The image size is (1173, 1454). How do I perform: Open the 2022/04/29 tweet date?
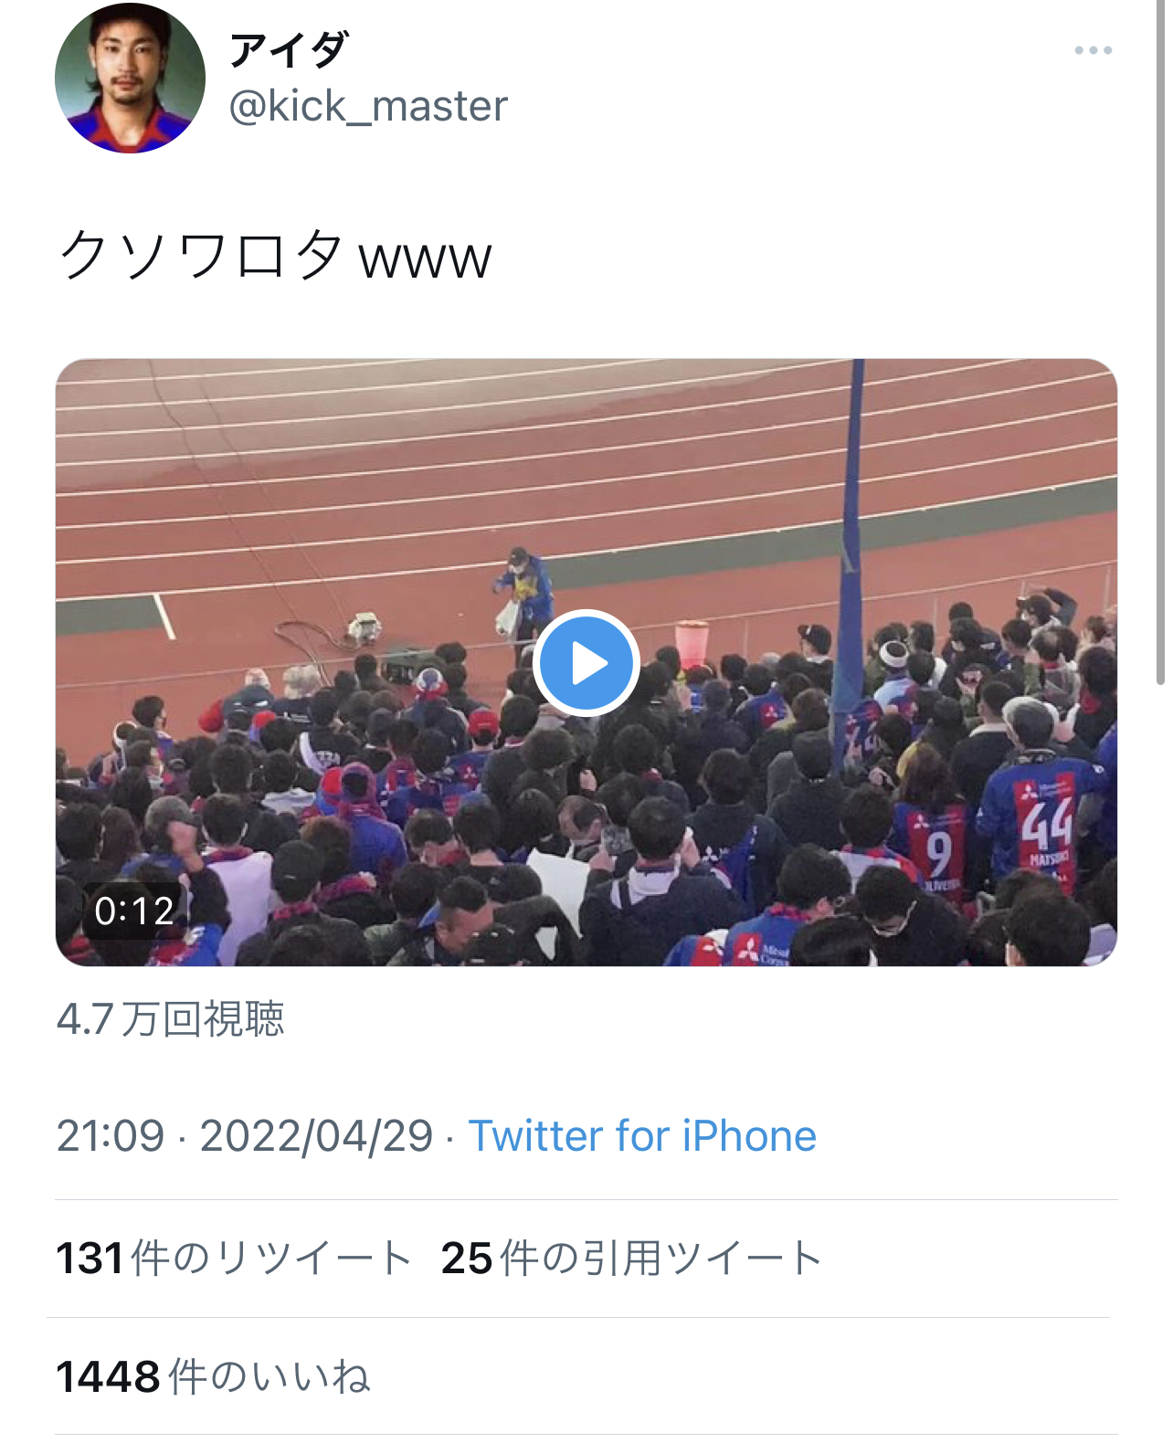pyautogui.click(x=316, y=1136)
